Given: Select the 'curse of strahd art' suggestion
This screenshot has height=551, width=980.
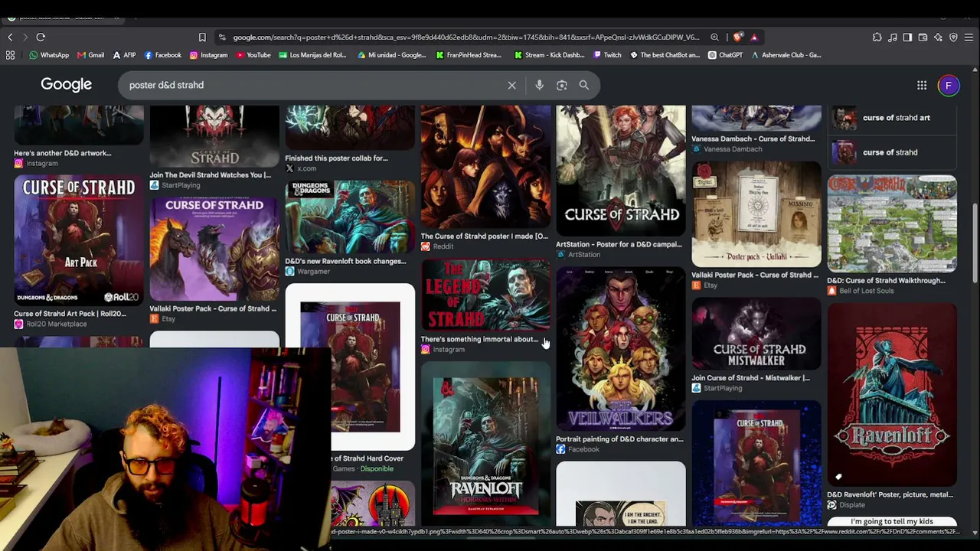Looking at the screenshot, I should point(893,118).
